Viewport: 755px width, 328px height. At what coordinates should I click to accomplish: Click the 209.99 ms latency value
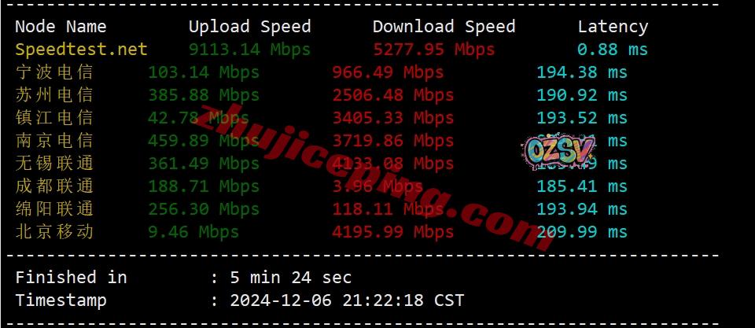click(x=582, y=232)
